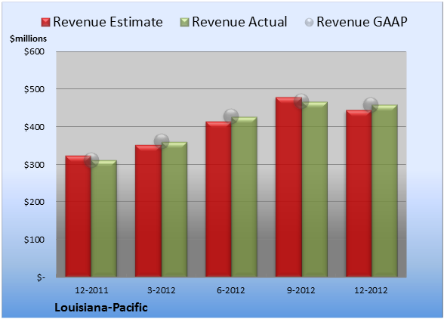Select the red estimate bar for 12-2011
The width and height of the screenshot is (444, 319).
pyautogui.click(x=79, y=216)
